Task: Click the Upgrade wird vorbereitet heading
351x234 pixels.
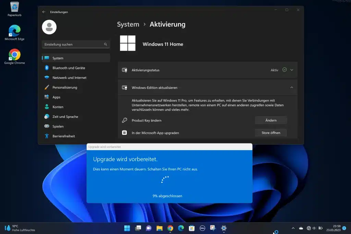Action: click(x=125, y=159)
